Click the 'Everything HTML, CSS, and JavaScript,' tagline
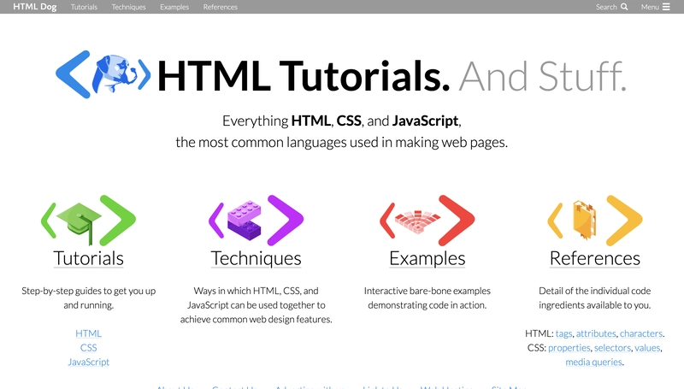This screenshot has height=389, width=684. (x=341, y=121)
